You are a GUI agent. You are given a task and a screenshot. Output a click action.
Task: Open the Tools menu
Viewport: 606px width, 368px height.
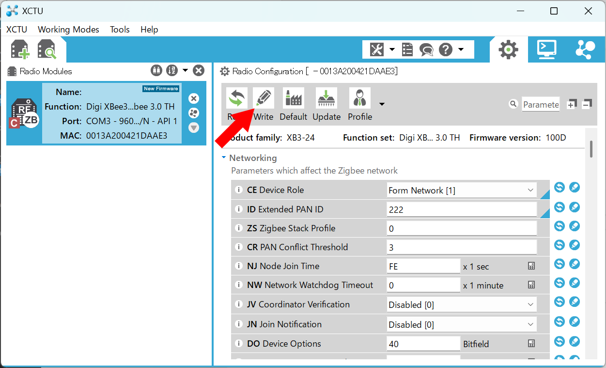[120, 29]
